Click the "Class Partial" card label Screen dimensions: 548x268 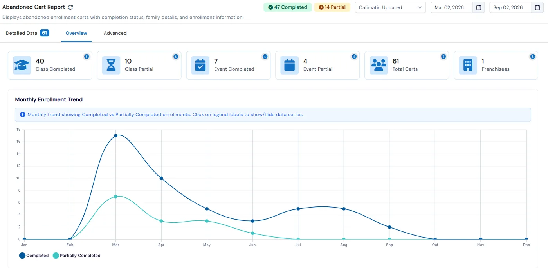[x=139, y=69]
